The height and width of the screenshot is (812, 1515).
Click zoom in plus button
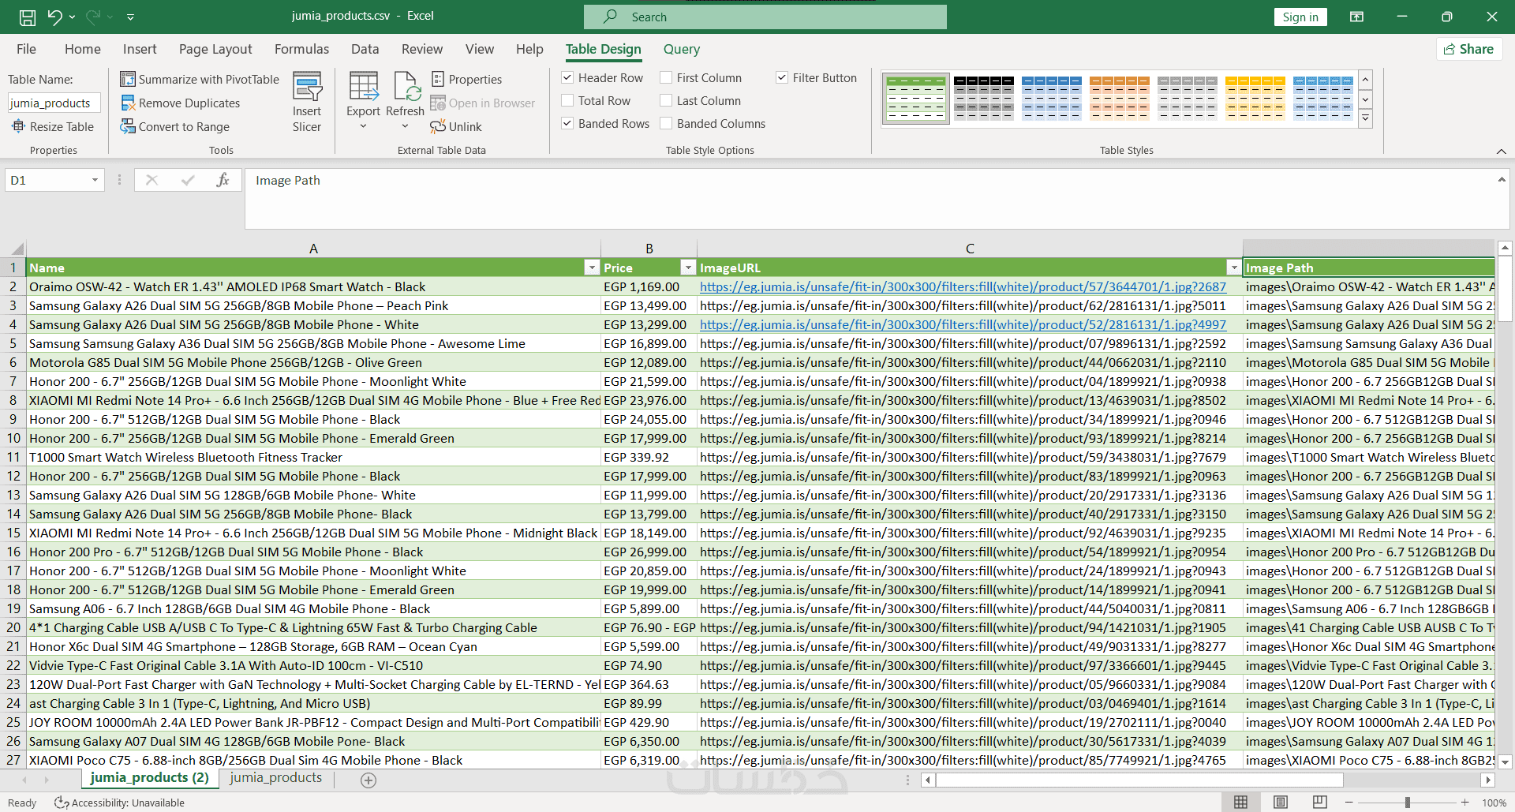point(1465,803)
